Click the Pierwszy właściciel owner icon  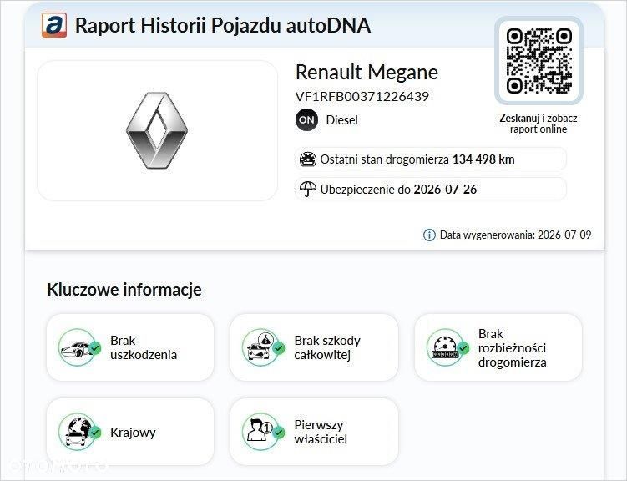(x=263, y=432)
